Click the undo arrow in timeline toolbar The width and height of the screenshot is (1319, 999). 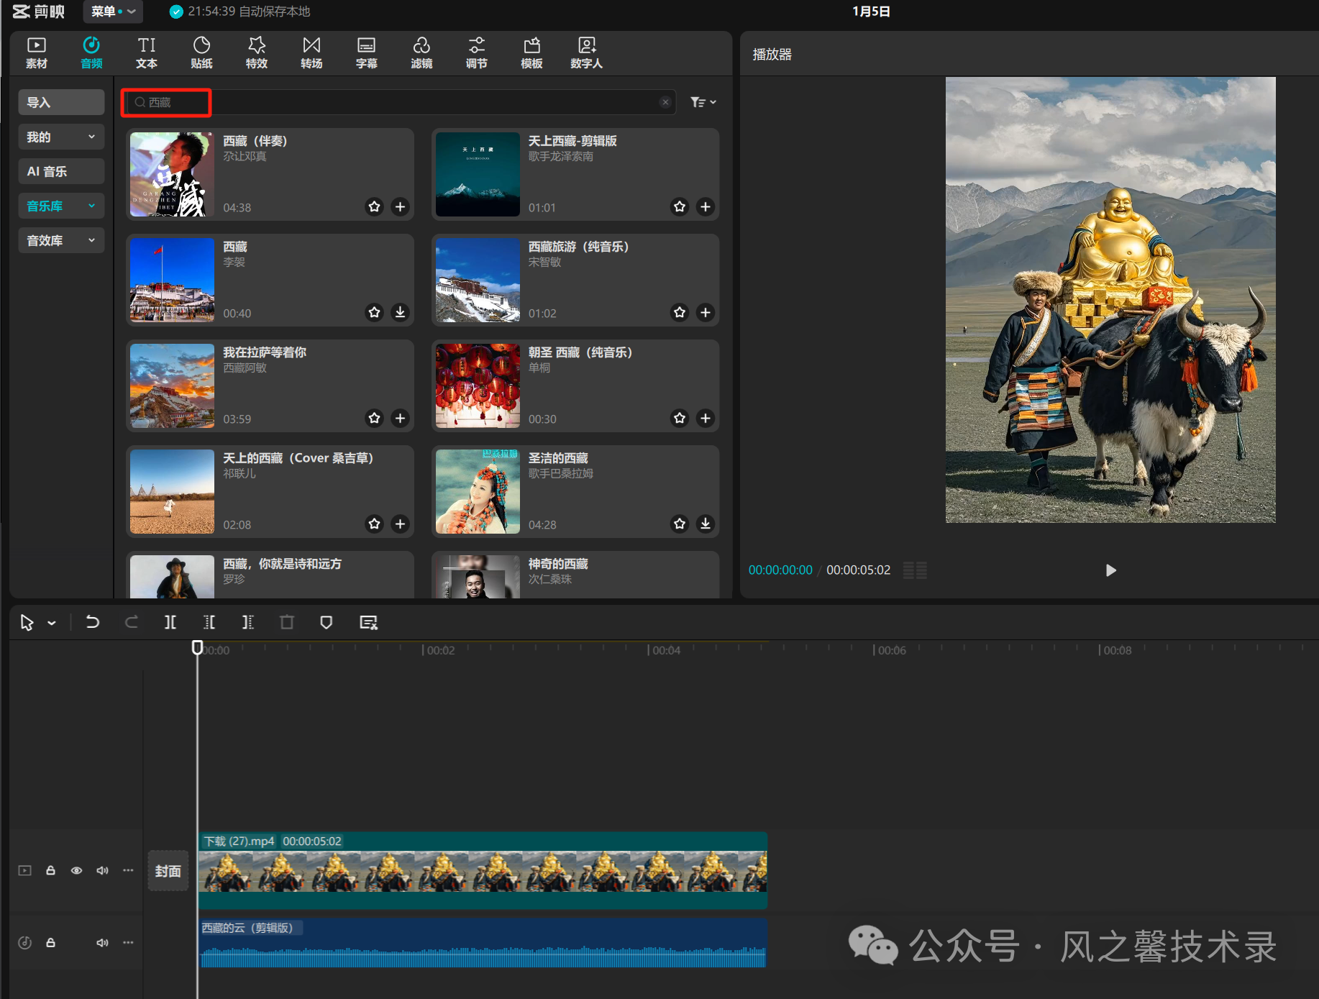[93, 622]
